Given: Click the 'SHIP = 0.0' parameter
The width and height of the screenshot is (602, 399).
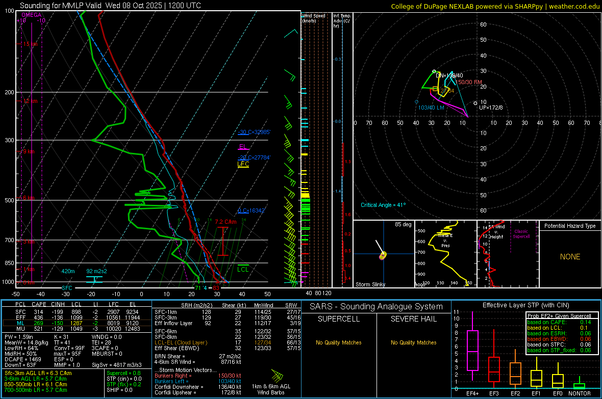Looking at the screenshot, I should coord(119,390).
